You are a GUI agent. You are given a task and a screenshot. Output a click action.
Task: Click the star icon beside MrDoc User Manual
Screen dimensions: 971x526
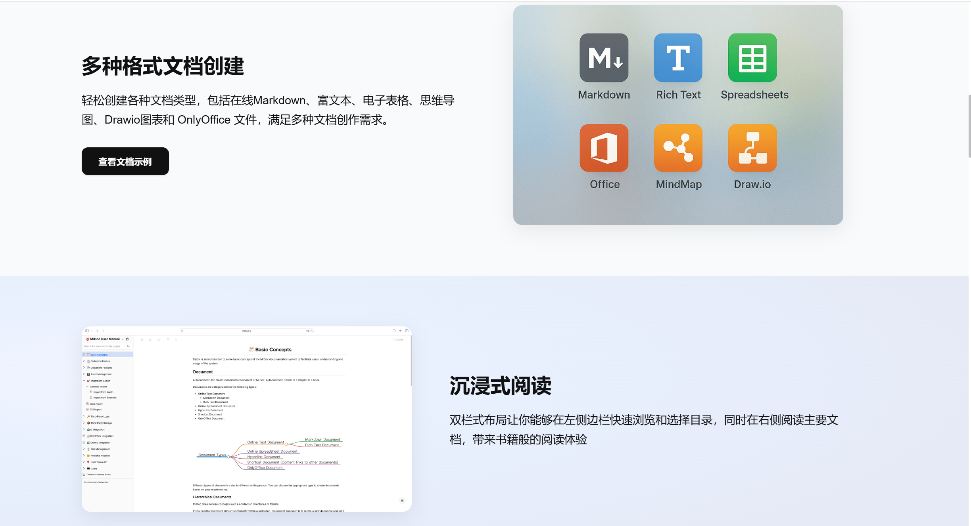click(127, 339)
